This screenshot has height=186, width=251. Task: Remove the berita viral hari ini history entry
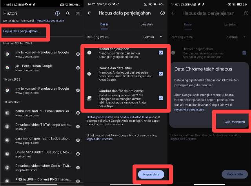[78, 113]
